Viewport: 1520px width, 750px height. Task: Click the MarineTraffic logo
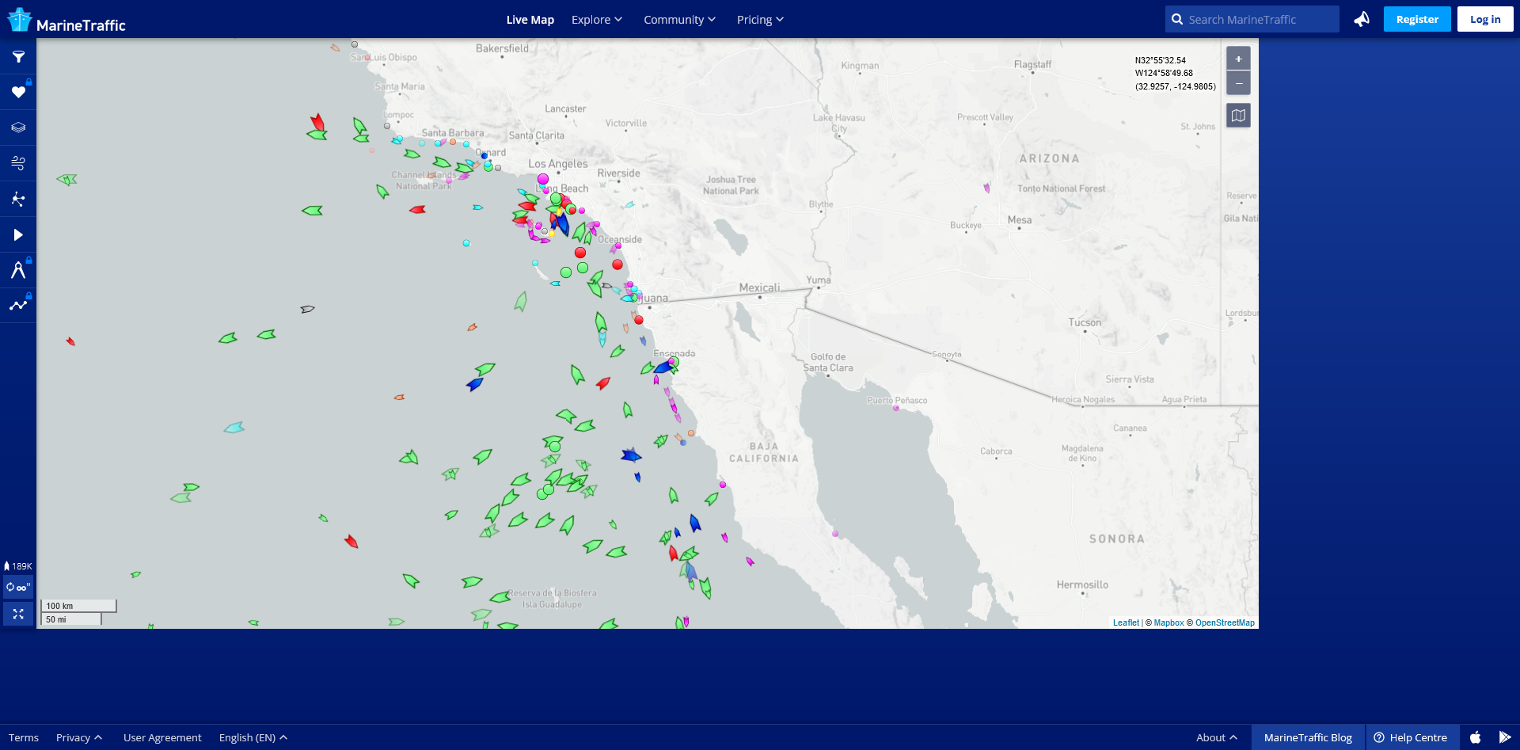pyautogui.click(x=66, y=20)
